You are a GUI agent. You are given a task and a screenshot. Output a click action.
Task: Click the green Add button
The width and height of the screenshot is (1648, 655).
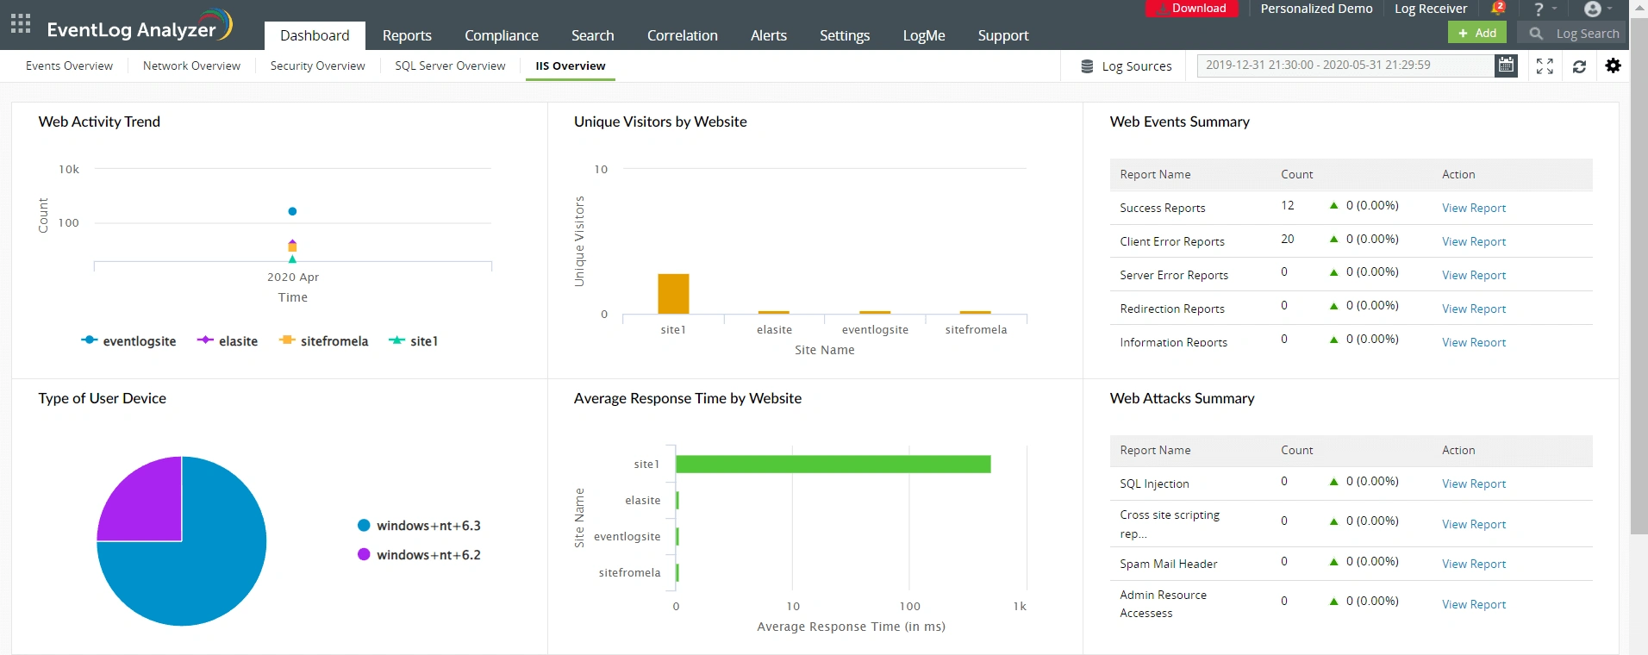tap(1477, 33)
